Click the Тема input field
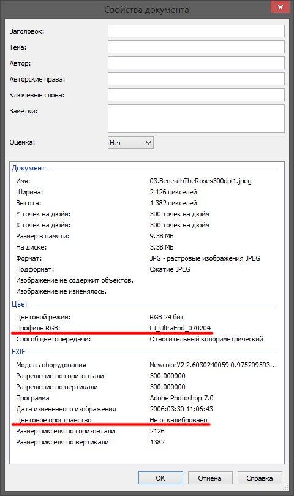The image size is (294, 496). (x=196, y=47)
